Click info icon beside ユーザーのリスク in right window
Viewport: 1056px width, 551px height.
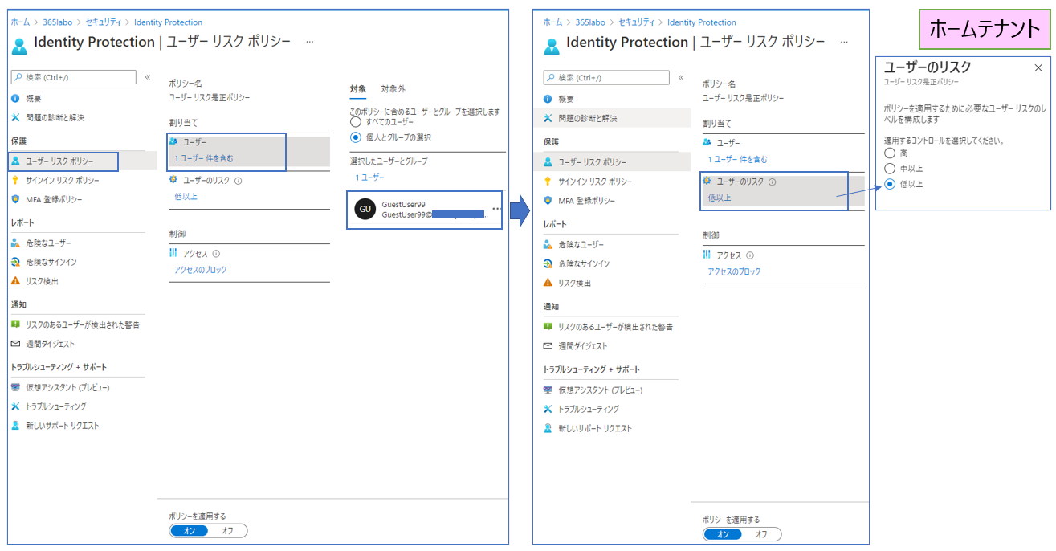click(x=773, y=182)
